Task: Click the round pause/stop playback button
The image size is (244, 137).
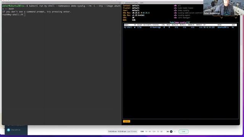Action: coord(171,132)
